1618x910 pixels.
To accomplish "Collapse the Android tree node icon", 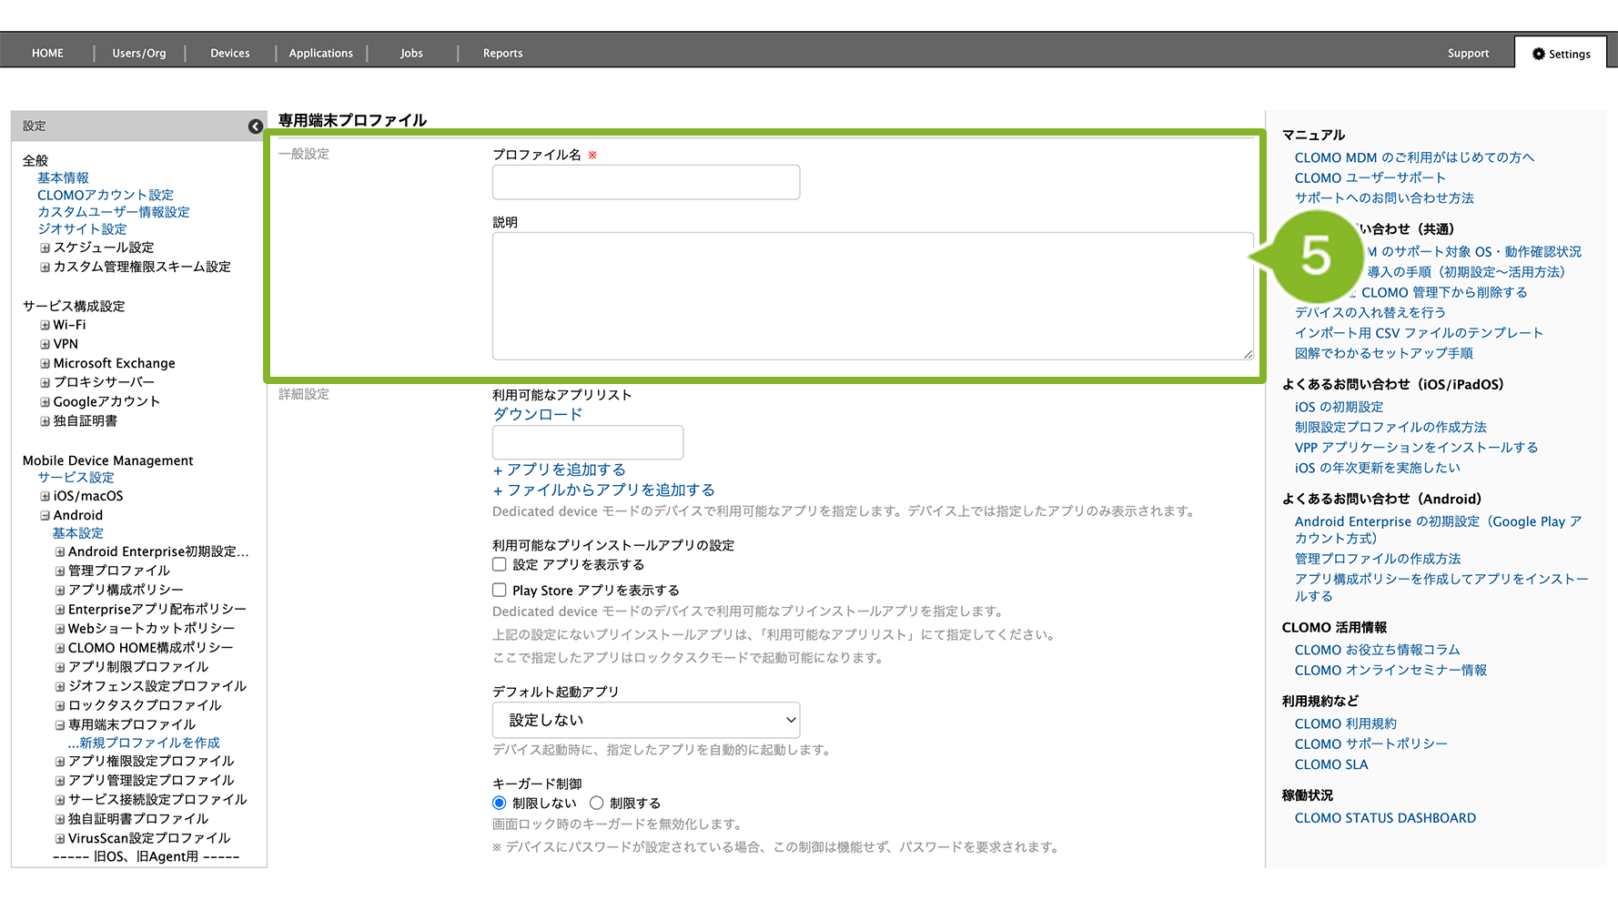I will pos(45,515).
